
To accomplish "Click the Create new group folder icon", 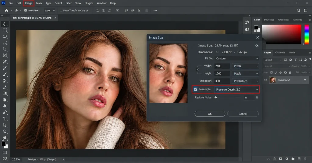I will point(293,159).
